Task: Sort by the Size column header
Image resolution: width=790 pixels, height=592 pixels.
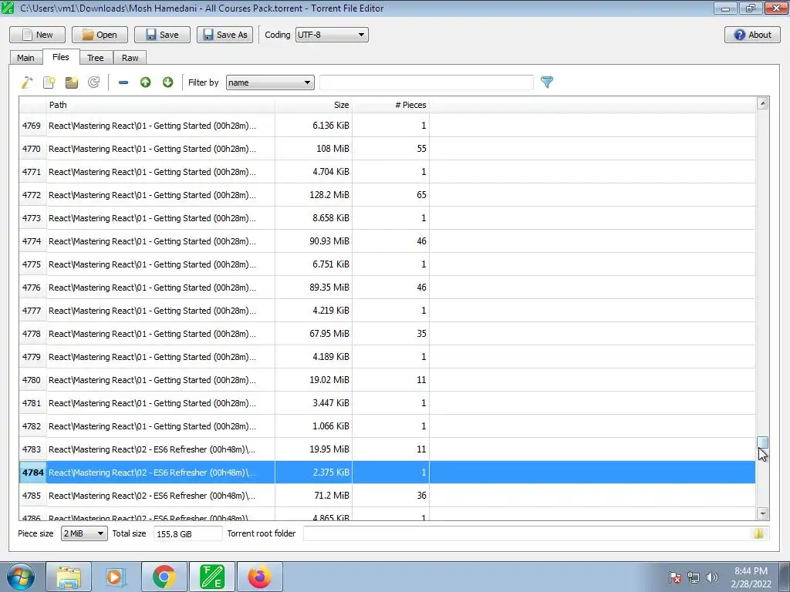Action: tap(313, 105)
